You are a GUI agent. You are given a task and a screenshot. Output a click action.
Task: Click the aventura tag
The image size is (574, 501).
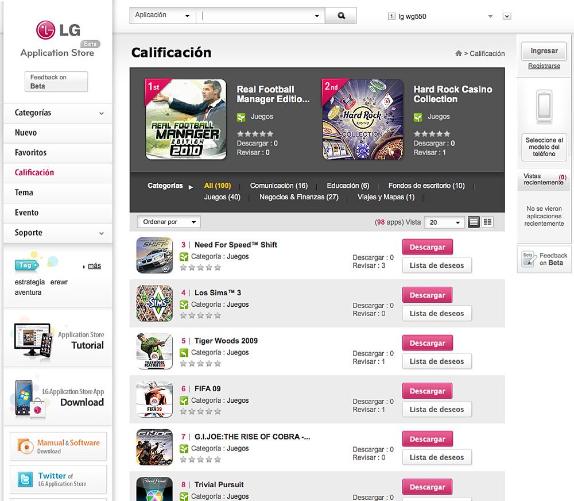click(28, 292)
